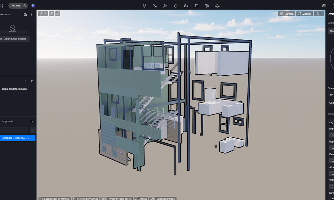Open the vegetation leaf tool

pos(165,6)
